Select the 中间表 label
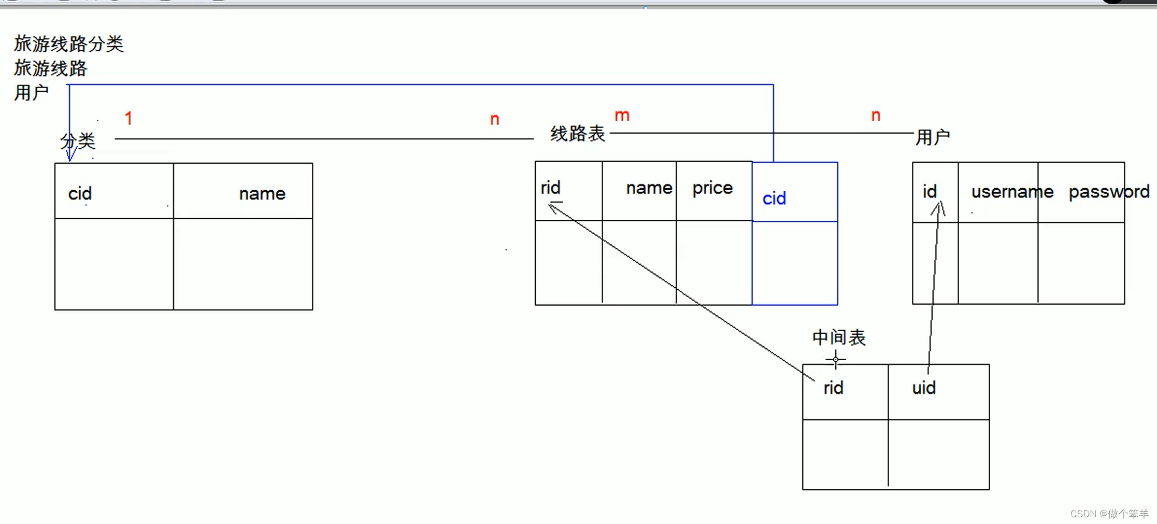 click(x=839, y=338)
